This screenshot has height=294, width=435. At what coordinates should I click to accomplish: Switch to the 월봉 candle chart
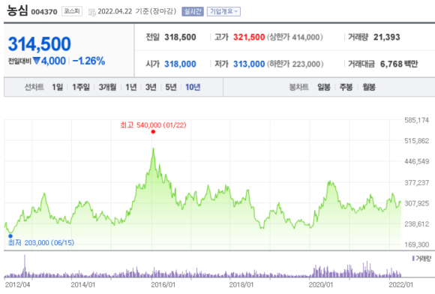(x=369, y=87)
